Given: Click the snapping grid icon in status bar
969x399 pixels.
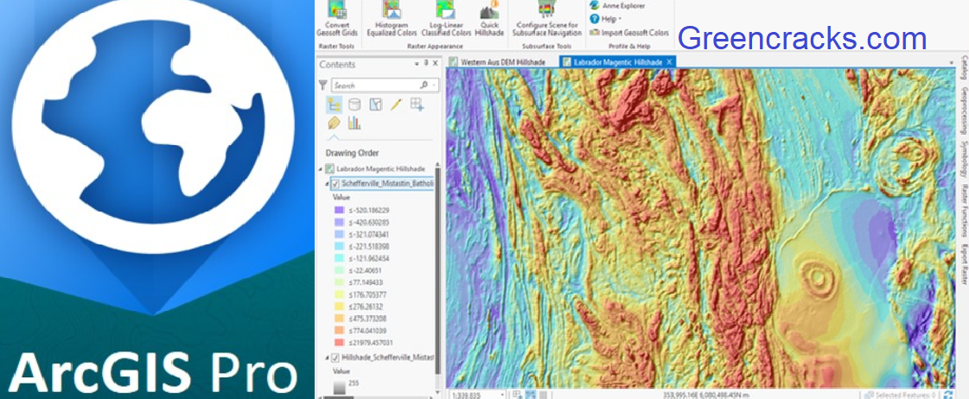Looking at the screenshot, I should point(517,395).
